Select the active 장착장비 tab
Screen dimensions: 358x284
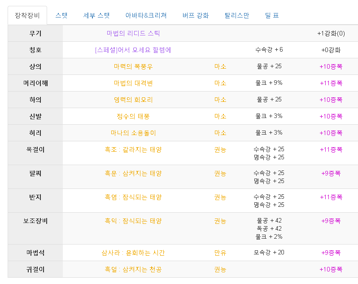coord(27,16)
